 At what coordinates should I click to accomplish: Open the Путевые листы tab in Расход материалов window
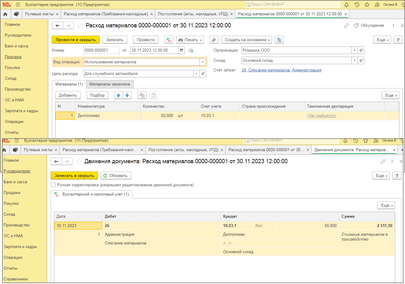[40, 14]
